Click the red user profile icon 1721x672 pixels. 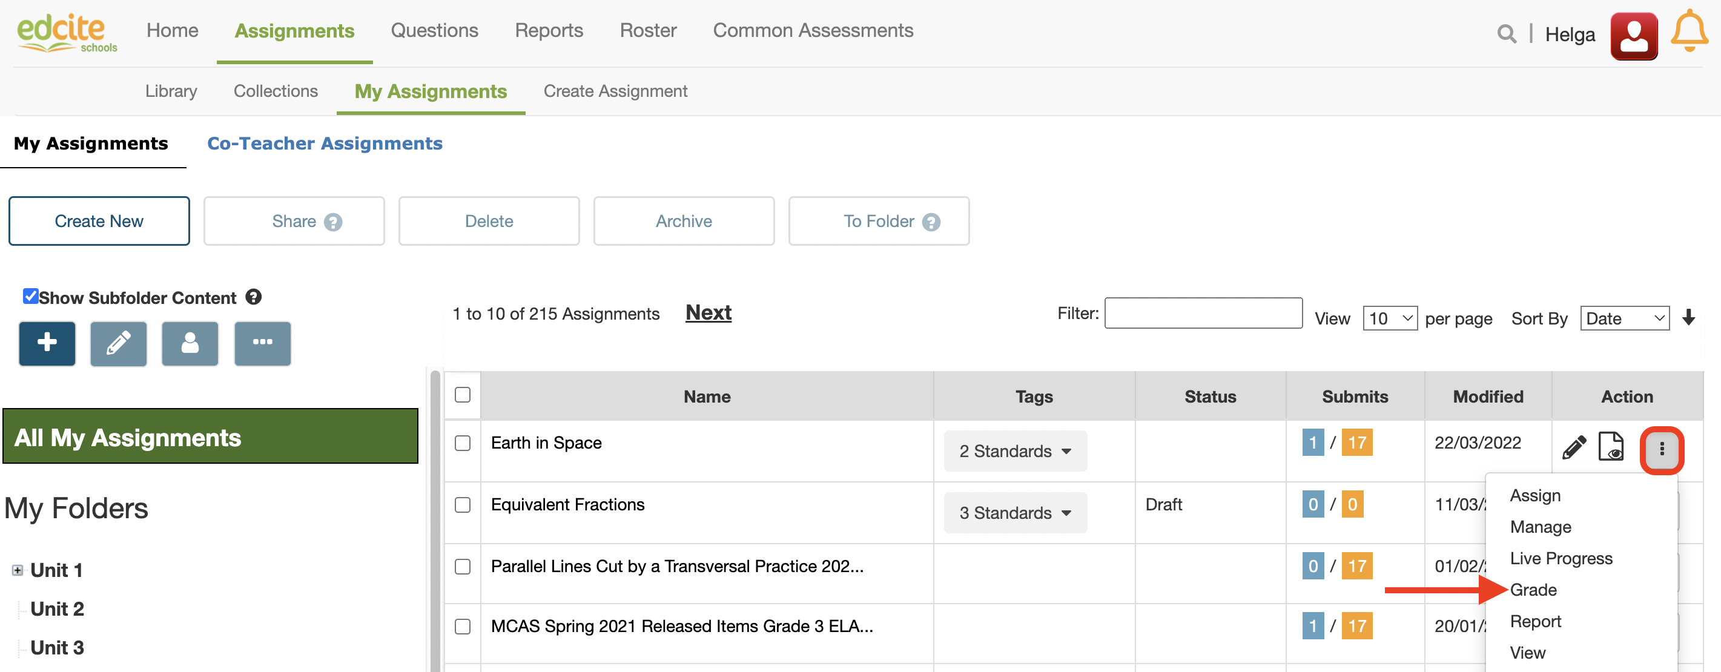[x=1633, y=36]
